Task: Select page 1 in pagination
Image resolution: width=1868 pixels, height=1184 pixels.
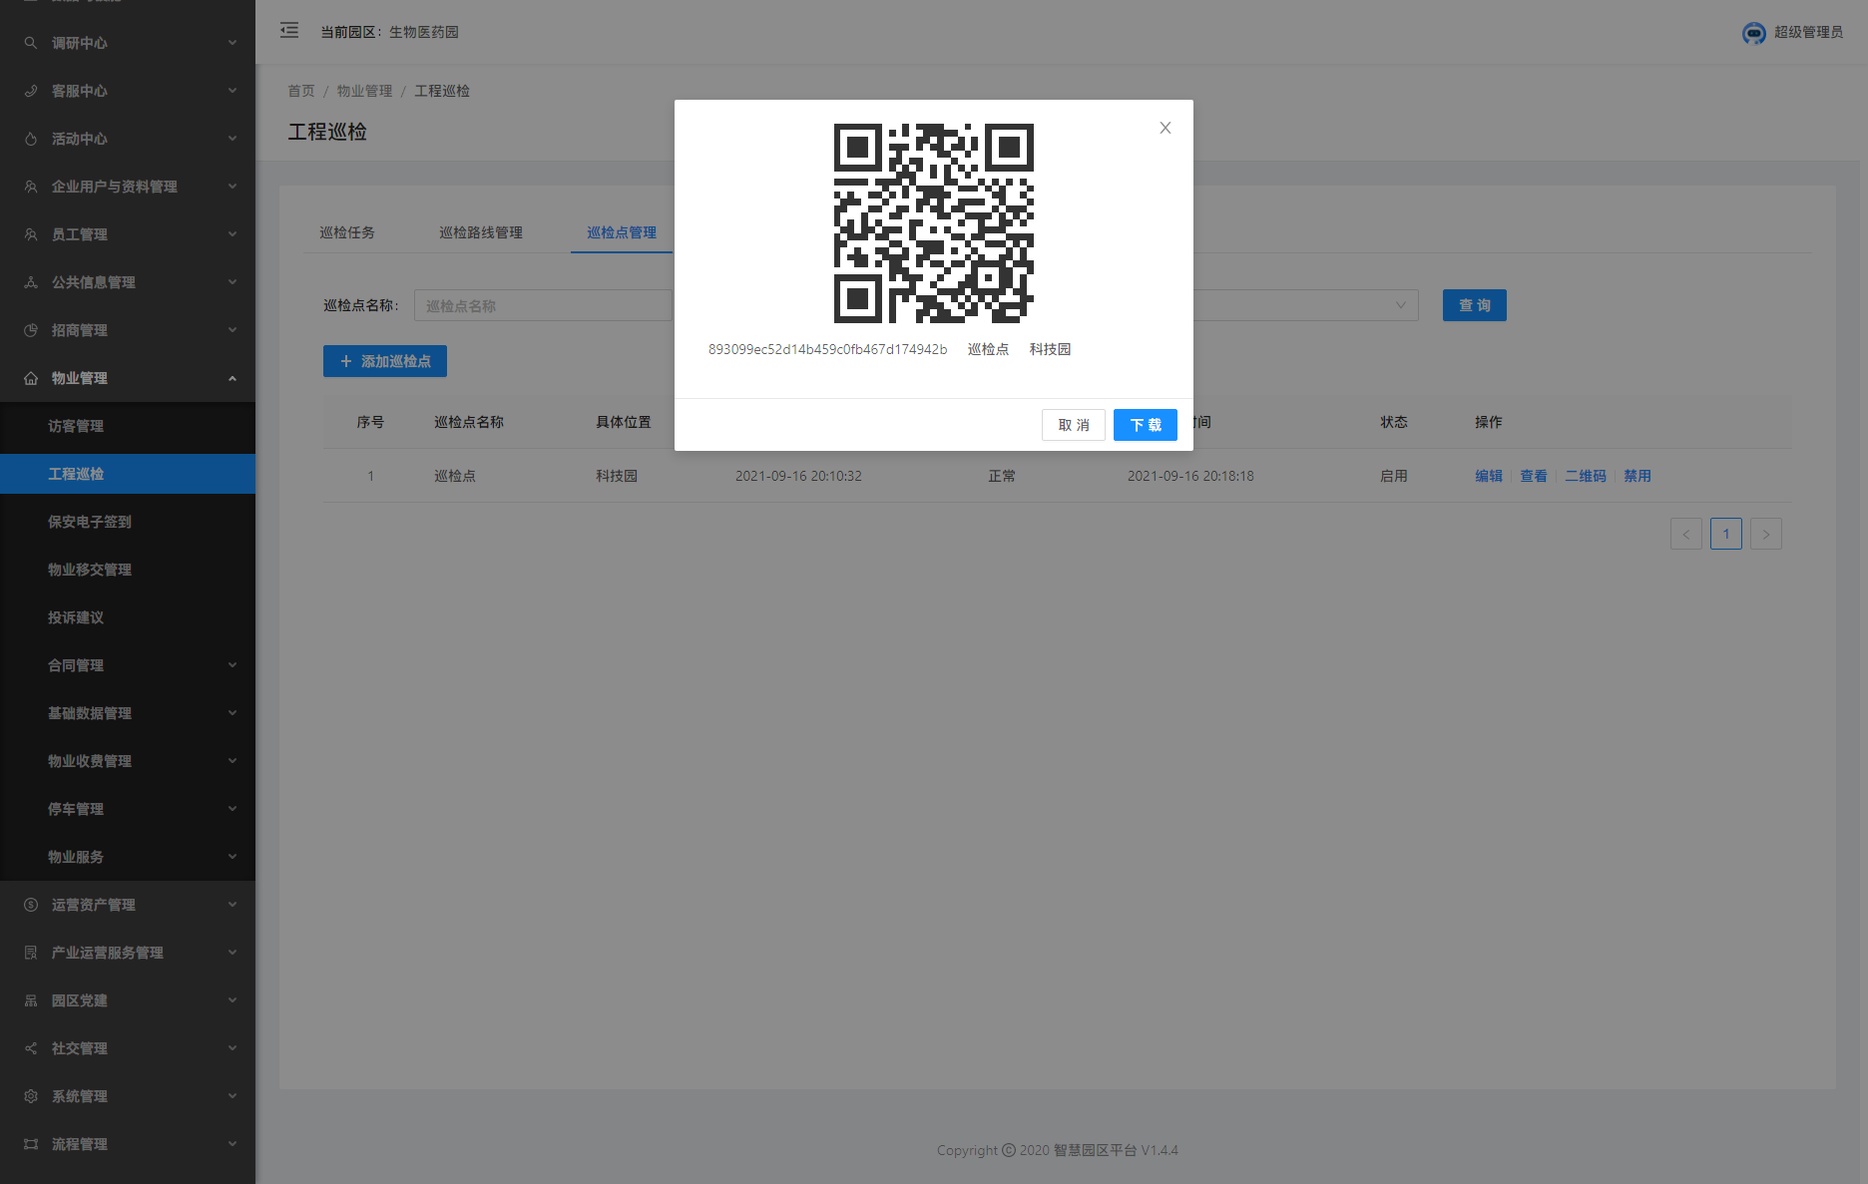Action: click(x=1726, y=534)
